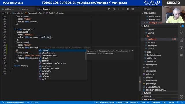185x104 pixels.
Task: Switch to the warn.ts editor tab
Action: click(x=24, y=9)
